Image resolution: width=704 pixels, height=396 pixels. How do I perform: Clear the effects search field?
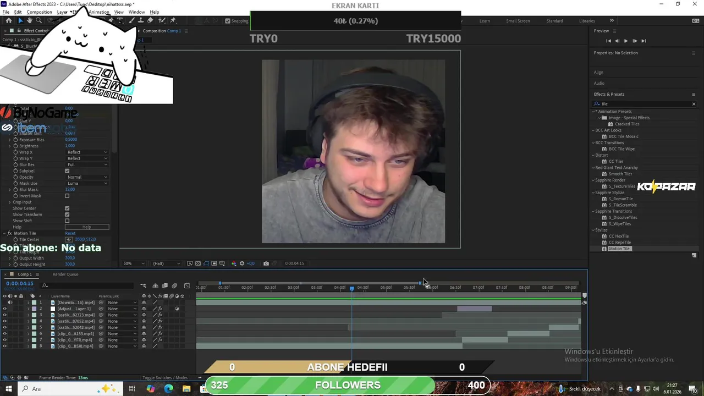pos(694,104)
